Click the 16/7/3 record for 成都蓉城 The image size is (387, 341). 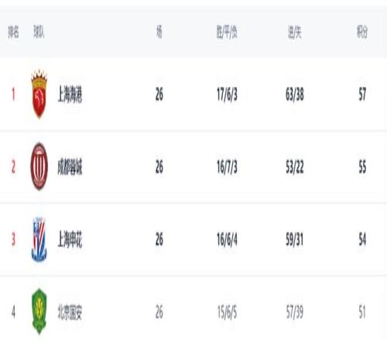pyautogui.click(x=227, y=167)
